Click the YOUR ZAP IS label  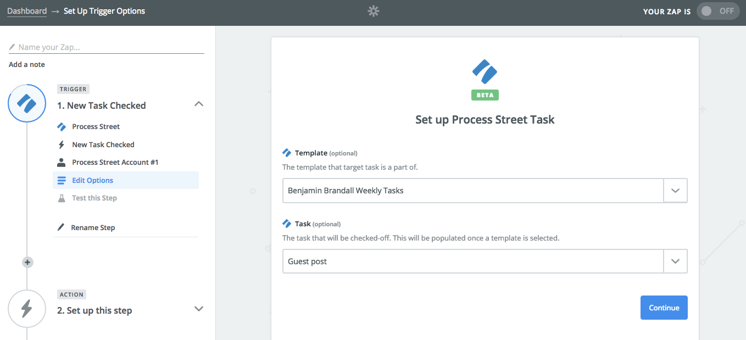pos(667,12)
